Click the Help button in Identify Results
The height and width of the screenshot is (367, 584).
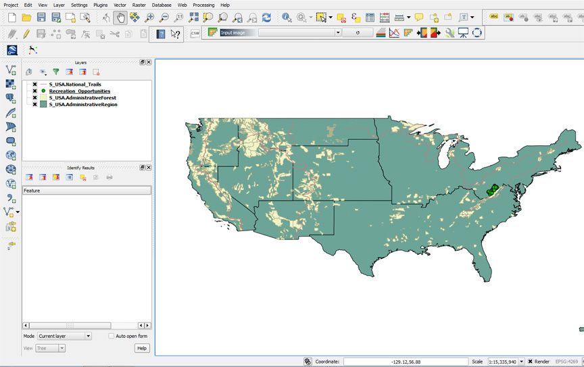point(142,348)
